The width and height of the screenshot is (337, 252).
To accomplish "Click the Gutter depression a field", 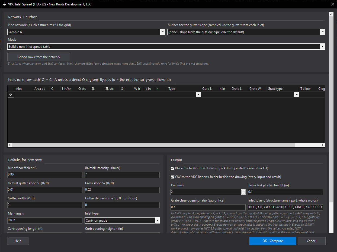I will coord(122,205).
